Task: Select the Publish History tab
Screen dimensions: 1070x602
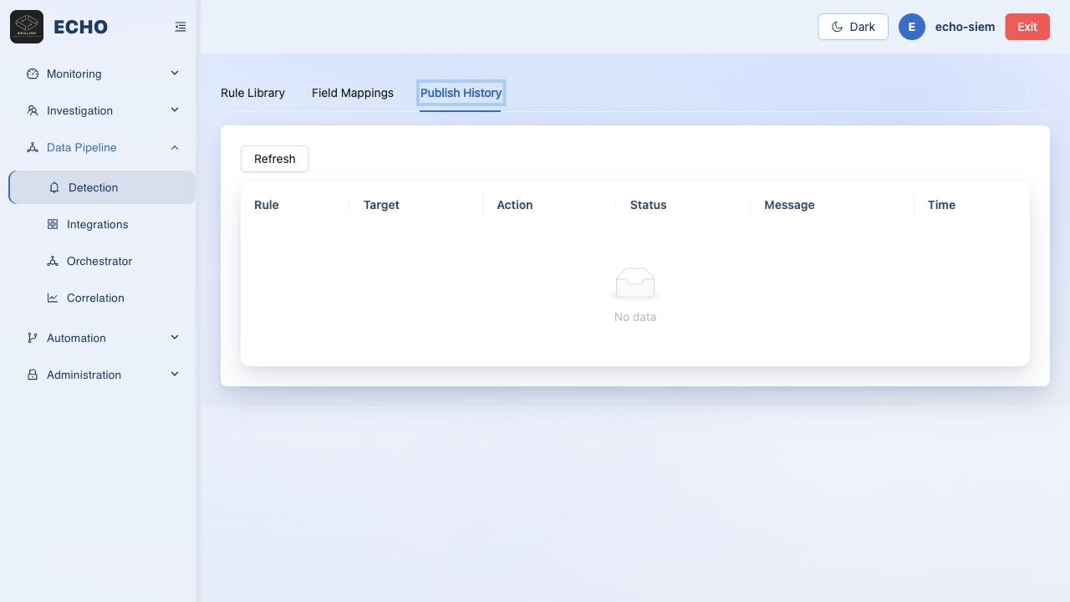Action: pyautogui.click(x=461, y=93)
